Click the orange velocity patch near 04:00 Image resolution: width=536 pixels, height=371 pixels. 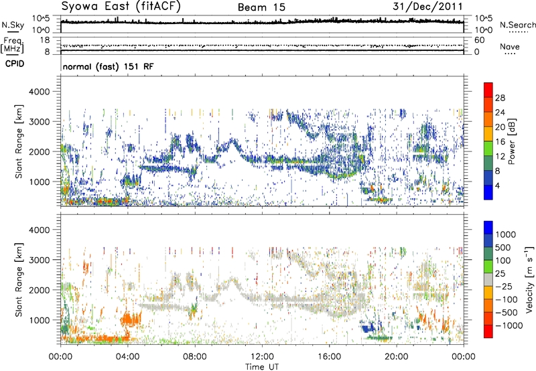coord(130,319)
